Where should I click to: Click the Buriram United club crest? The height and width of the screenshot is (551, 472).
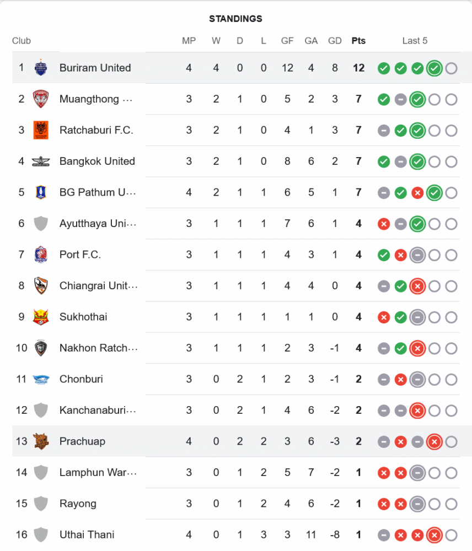click(41, 68)
